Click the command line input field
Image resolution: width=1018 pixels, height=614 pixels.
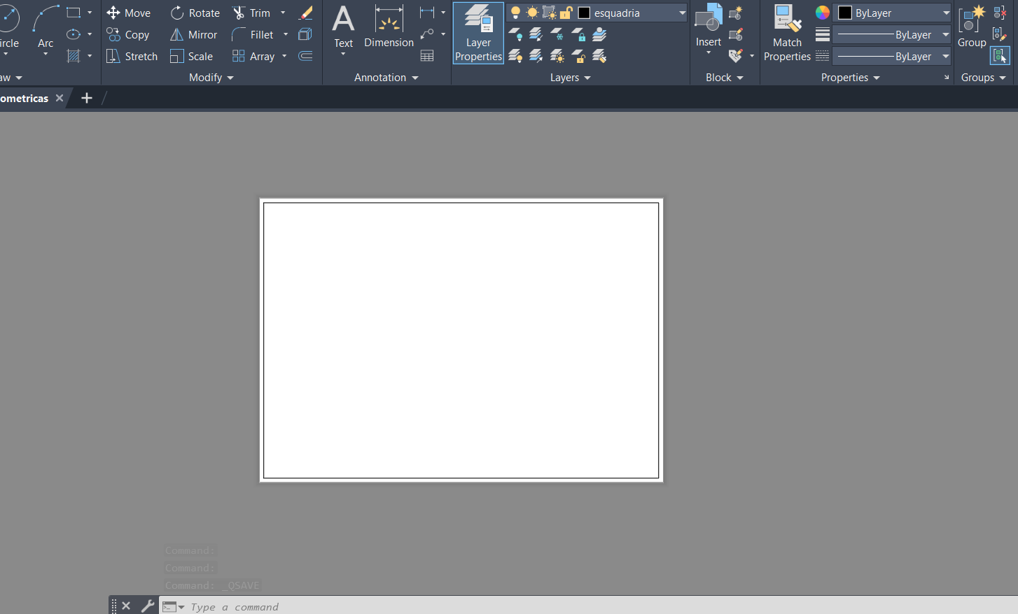pyautogui.click(x=490, y=606)
